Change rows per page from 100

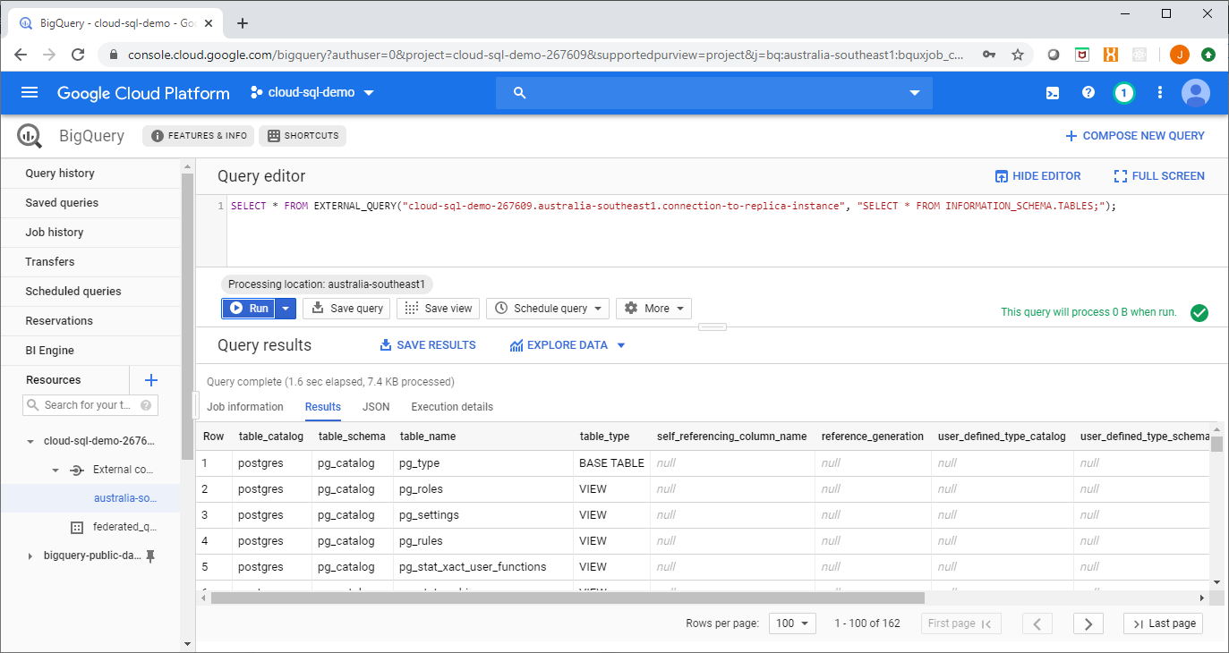pos(793,623)
